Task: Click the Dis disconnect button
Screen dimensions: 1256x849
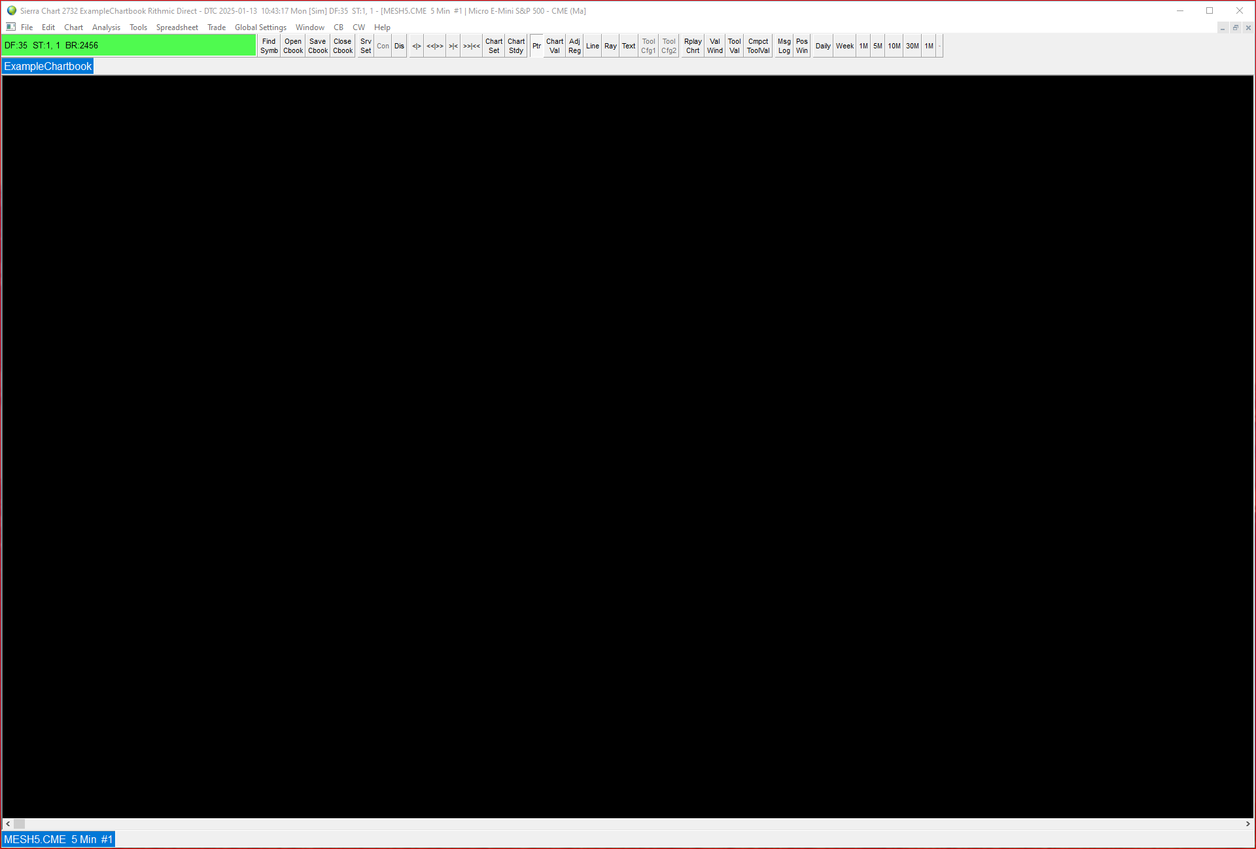Action: coord(399,46)
